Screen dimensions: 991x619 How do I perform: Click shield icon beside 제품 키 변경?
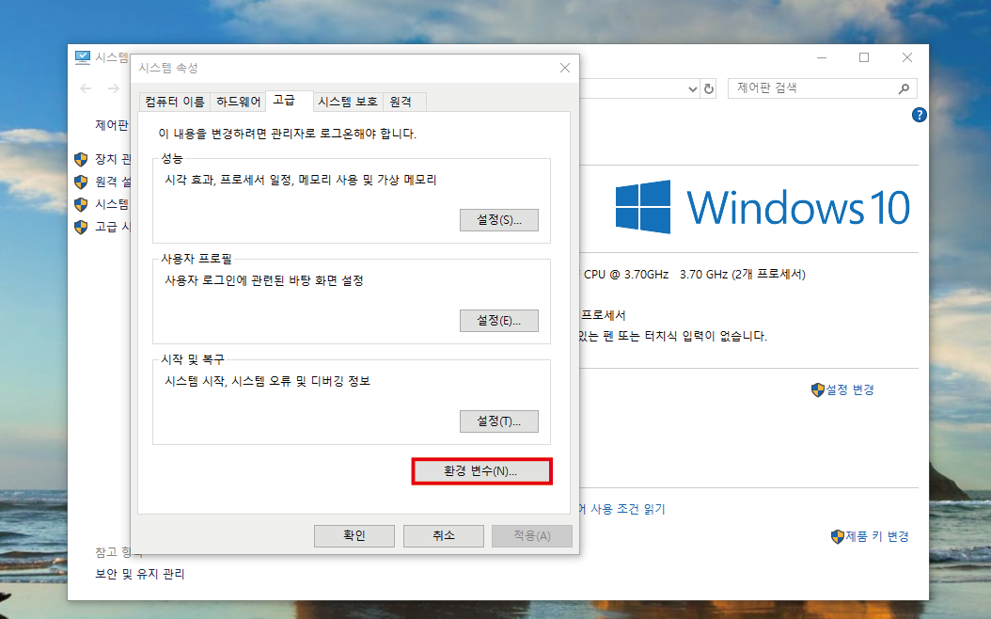(x=838, y=537)
